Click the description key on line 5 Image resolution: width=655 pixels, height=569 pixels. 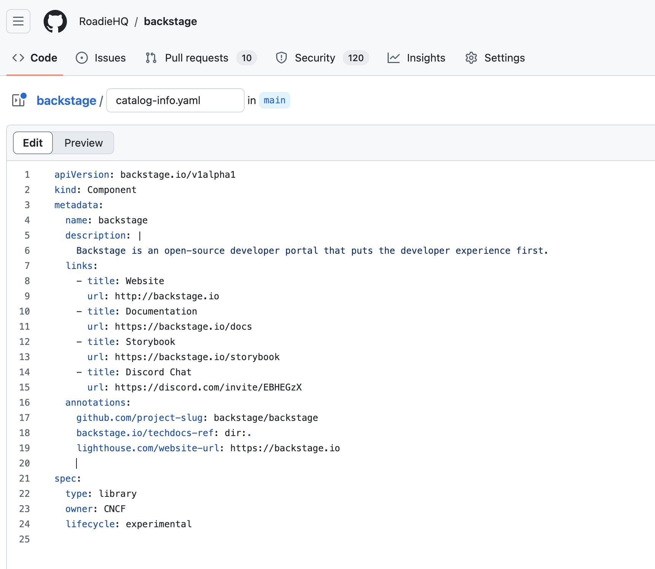click(95, 236)
